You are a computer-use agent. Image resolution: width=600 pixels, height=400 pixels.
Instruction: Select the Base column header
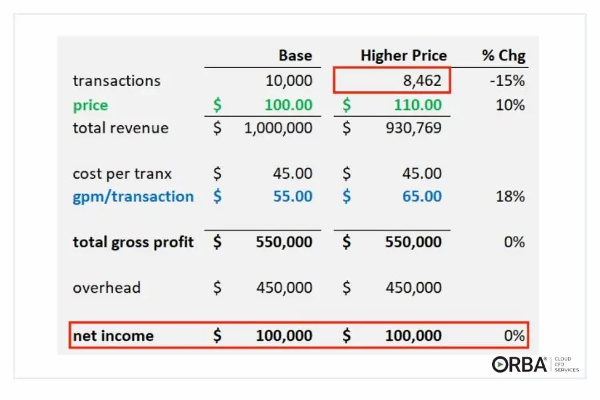295,55
